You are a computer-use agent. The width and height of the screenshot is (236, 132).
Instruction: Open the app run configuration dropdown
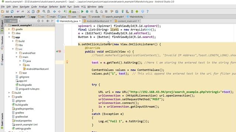tap(74, 11)
